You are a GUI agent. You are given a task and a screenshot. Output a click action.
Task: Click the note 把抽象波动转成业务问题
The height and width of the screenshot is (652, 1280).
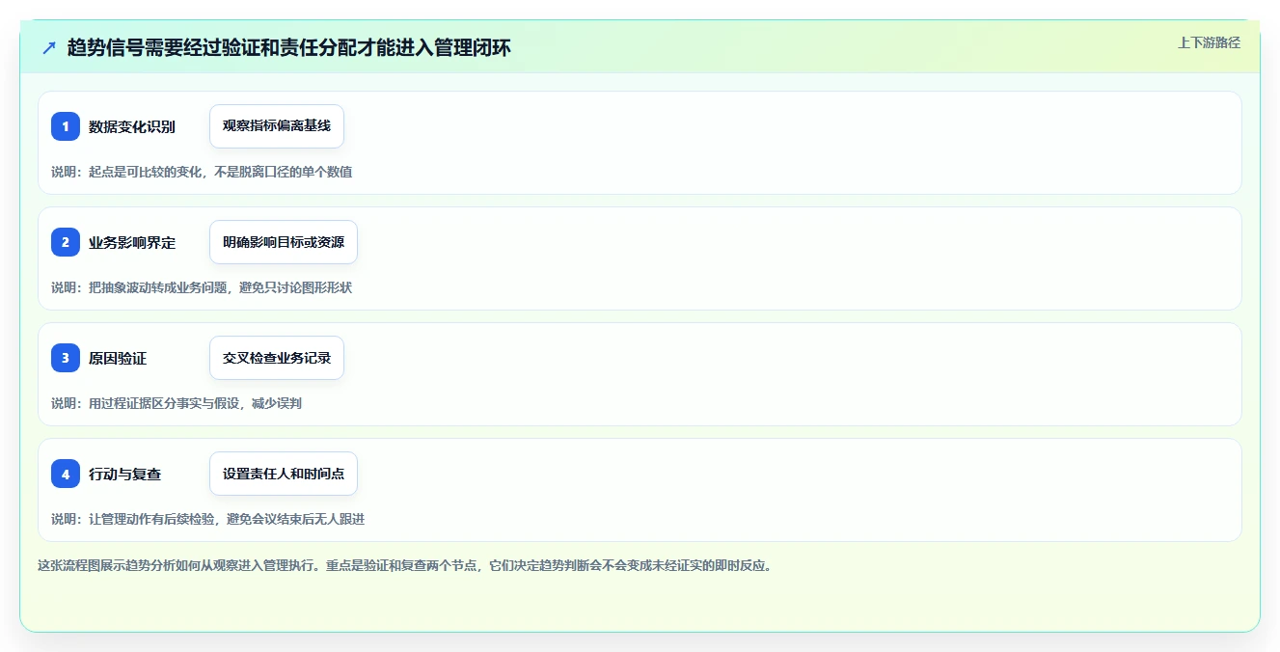tap(160, 287)
